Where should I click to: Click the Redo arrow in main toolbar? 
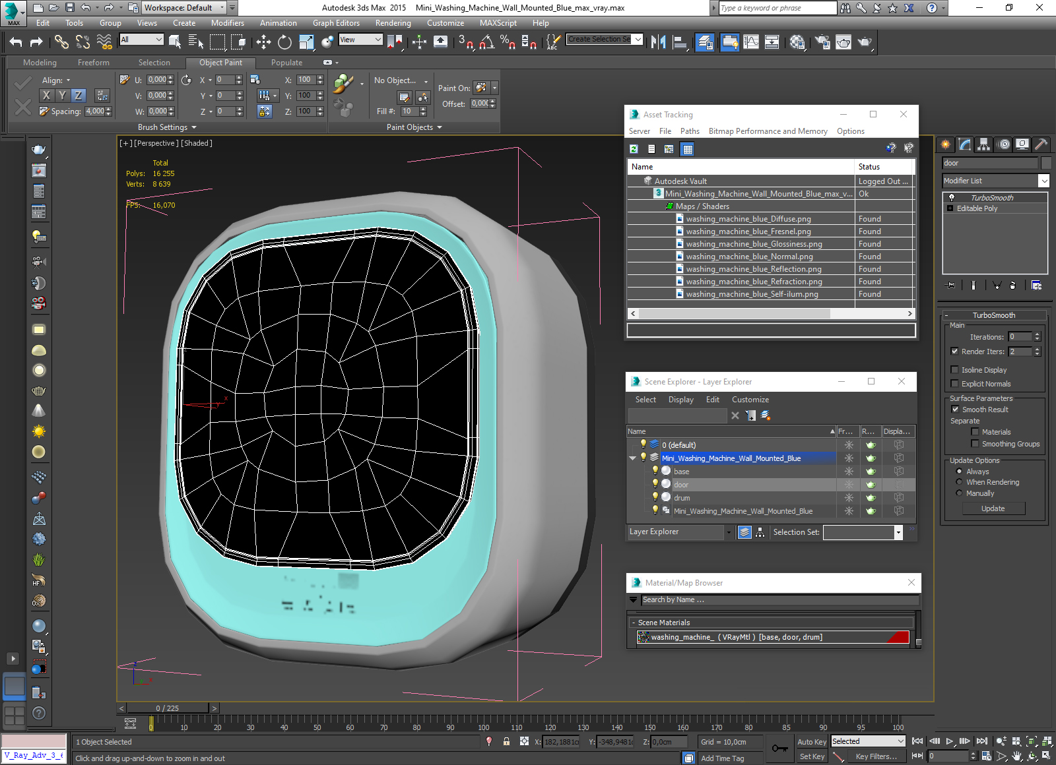[36, 42]
